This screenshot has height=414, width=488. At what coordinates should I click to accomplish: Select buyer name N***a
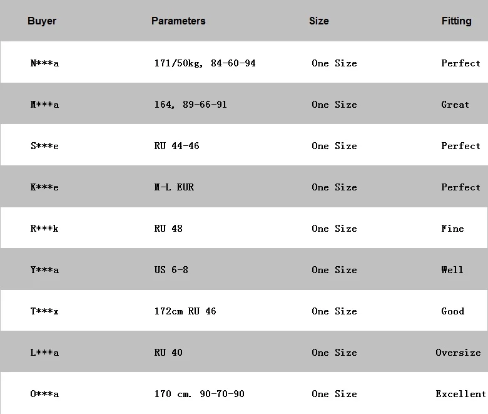(44, 63)
